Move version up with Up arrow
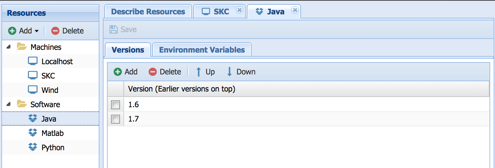 tap(205, 72)
